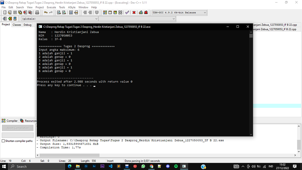Click the Compile icon in toolbar

pyautogui.click(x=105, y=12)
